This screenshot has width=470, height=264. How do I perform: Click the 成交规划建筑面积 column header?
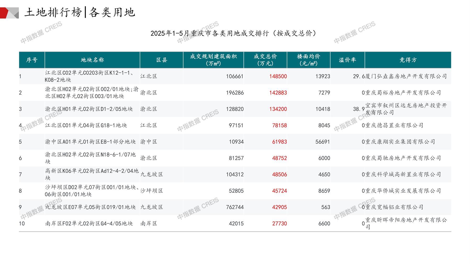tap(213, 60)
